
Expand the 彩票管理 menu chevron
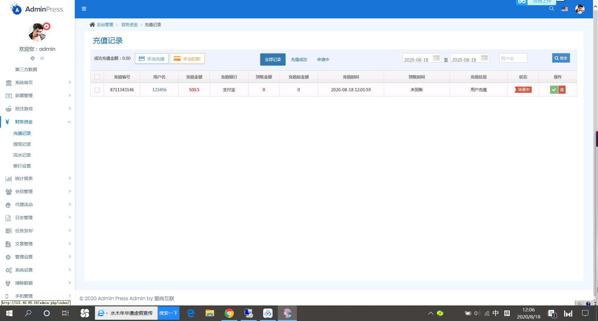coord(70,96)
